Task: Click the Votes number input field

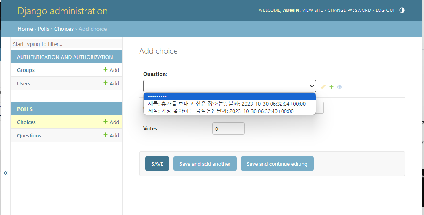Action: coord(228,128)
